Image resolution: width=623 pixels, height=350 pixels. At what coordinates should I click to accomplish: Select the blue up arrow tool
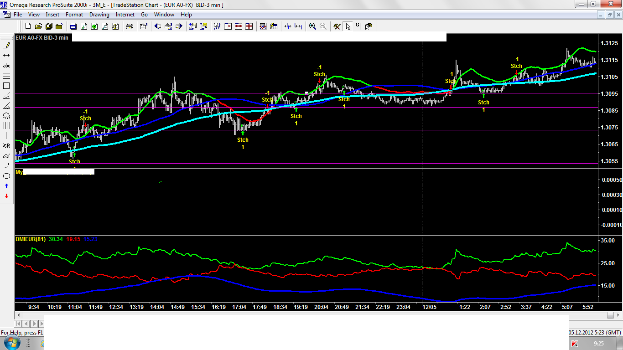[x=6, y=186]
